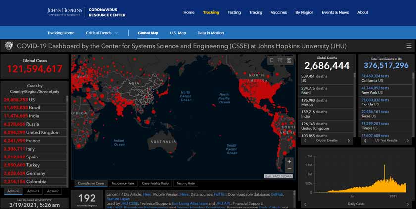Switch to the U.S. Map tab
Image resolution: width=416 pixels, height=209 pixels.
coord(178,33)
